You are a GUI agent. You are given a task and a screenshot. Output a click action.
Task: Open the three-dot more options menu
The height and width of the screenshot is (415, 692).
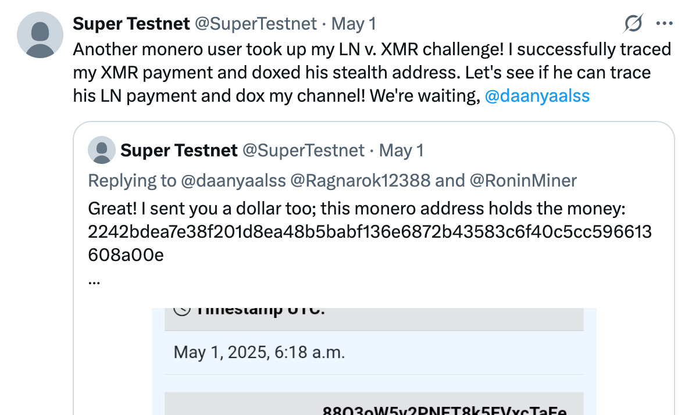click(x=664, y=23)
